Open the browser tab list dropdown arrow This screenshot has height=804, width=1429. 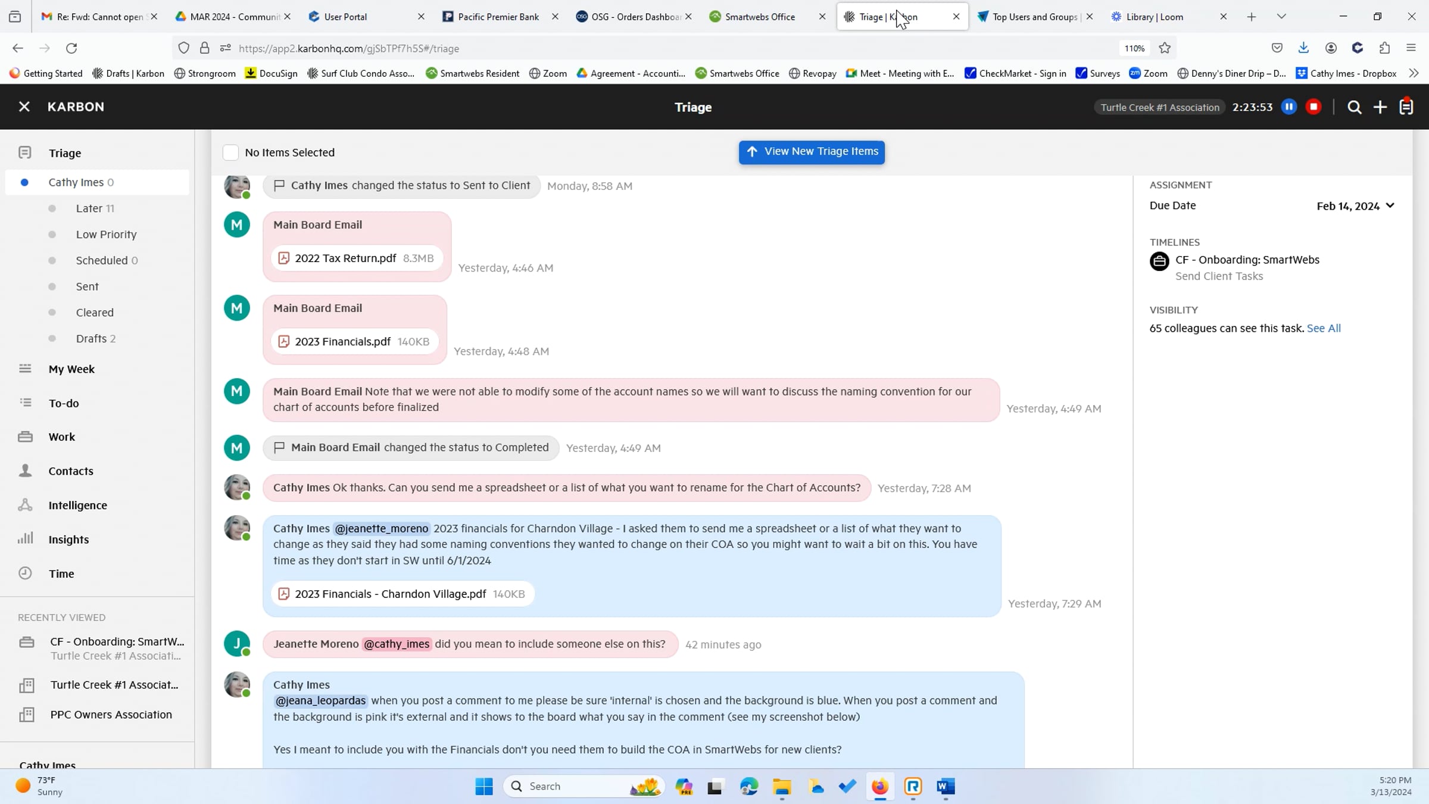coord(1281,17)
